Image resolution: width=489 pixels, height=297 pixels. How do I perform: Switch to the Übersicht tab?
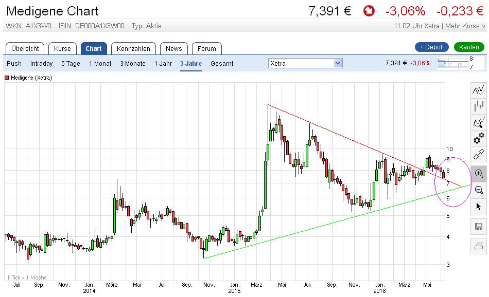(25, 49)
